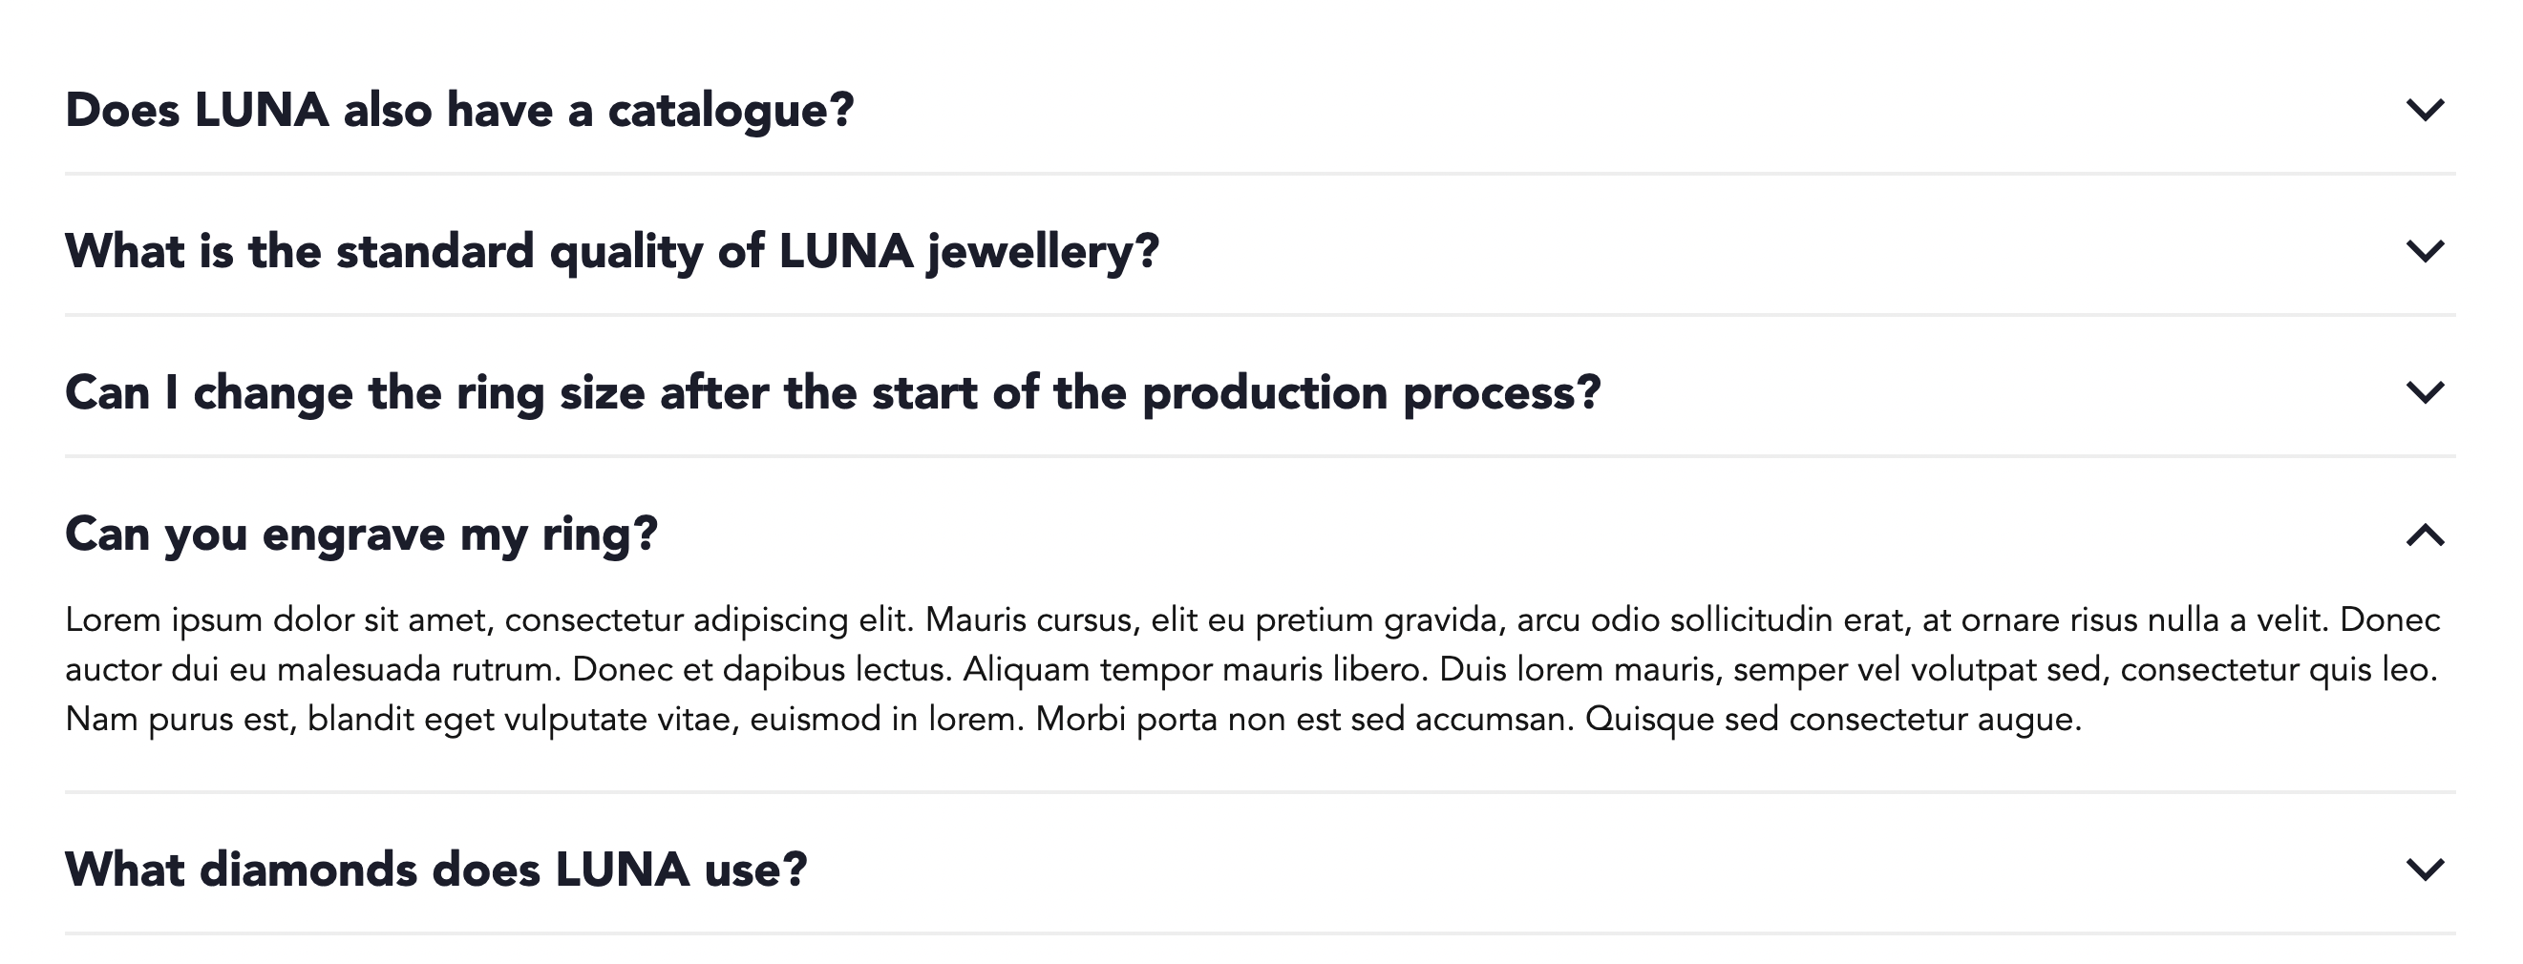2523x964 pixels.
Task: Collapse 'Can you engrave my ring?' heading
Action: pyautogui.click(x=361, y=534)
